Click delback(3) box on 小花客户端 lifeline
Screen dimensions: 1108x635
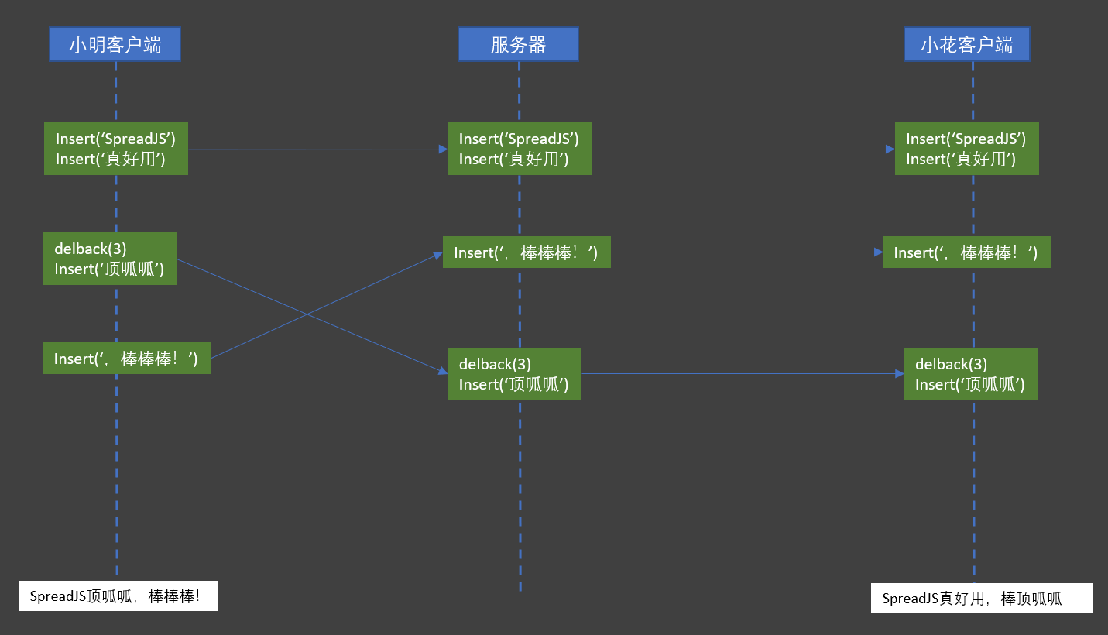[x=971, y=374]
